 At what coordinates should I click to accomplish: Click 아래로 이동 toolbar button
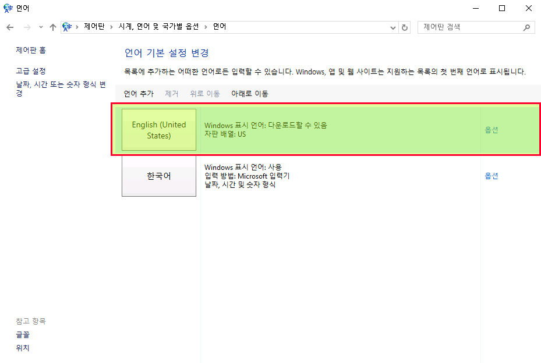coord(250,94)
